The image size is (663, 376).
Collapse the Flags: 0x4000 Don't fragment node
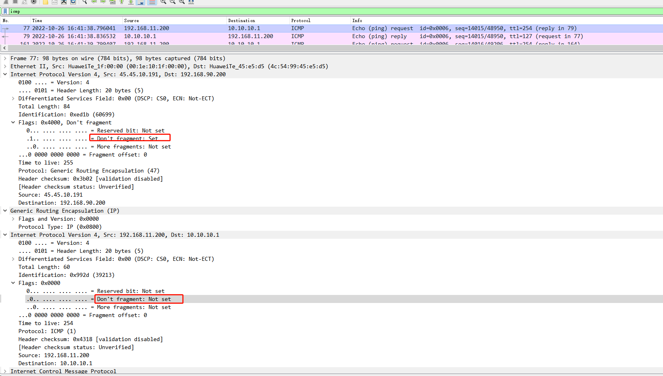[13, 122]
